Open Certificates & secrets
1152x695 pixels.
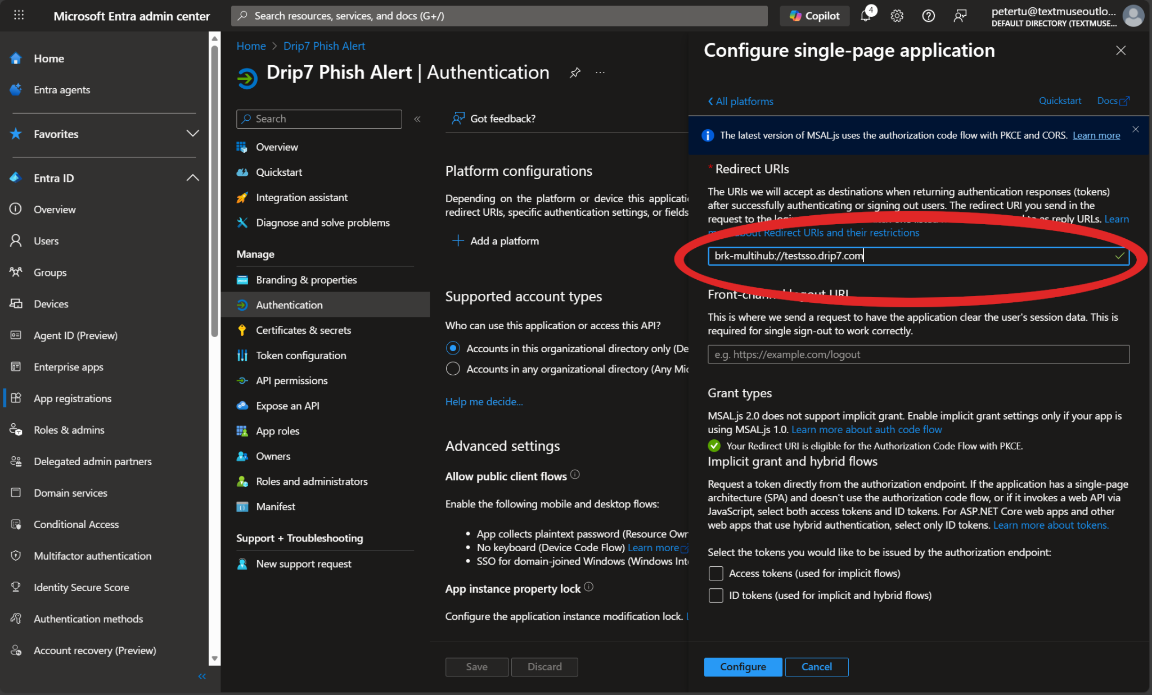click(304, 330)
